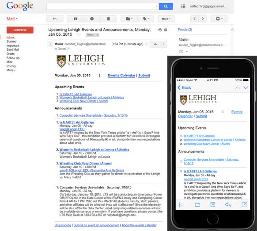Click the Unsubscribe link
257x231 pixels.
tap(63, 225)
